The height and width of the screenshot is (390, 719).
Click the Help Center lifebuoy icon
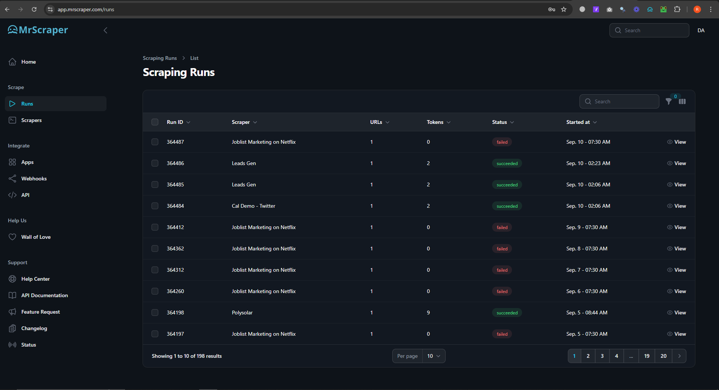[x=12, y=279]
